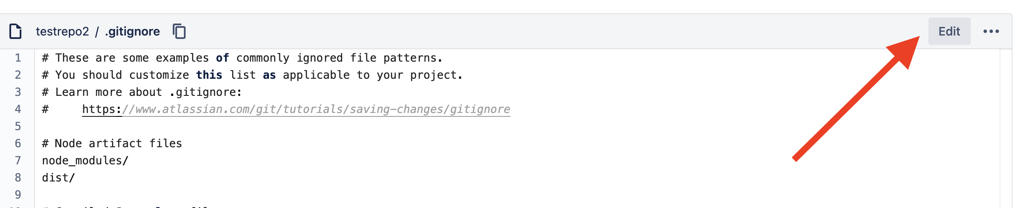Select line number 5
Screen dimensions: 1025x208
click(18, 126)
